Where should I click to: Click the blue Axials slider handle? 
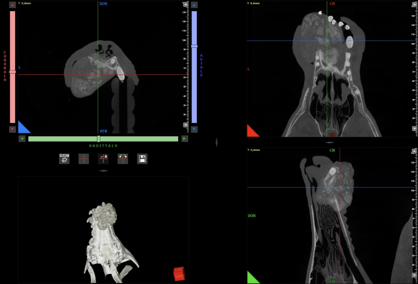pyautogui.click(x=194, y=46)
